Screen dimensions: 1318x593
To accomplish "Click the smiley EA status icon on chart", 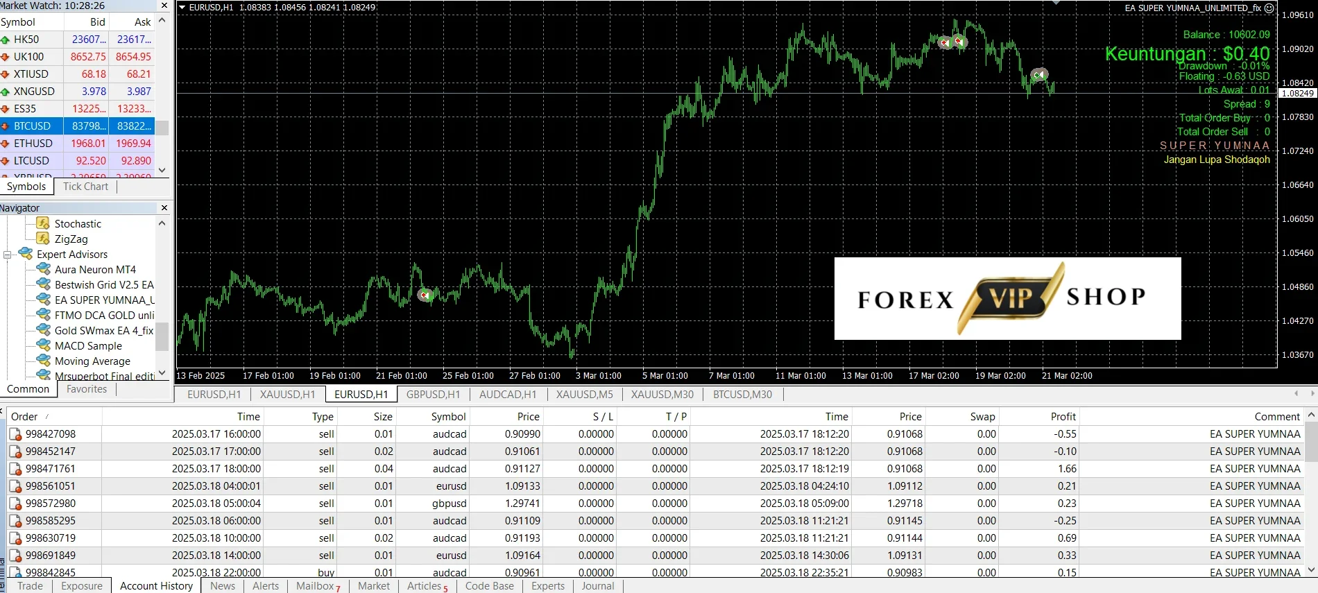I will point(1269,8).
